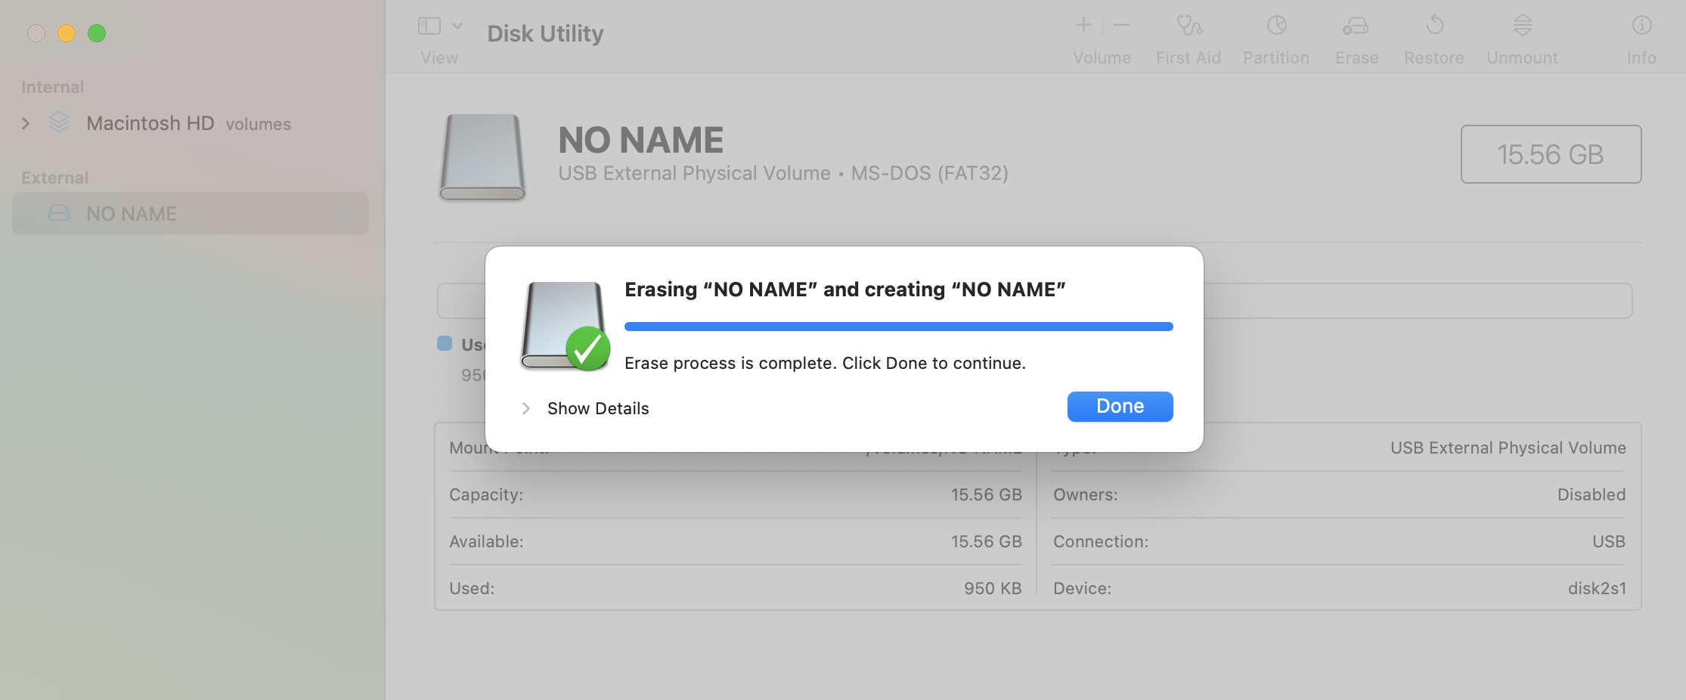Click the First Aid toolbar label
The width and height of the screenshot is (1686, 700).
point(1189,57)
